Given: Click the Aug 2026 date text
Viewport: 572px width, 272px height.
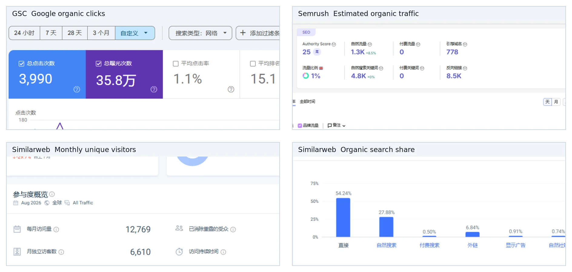Looking at the screenshot, I should 31,203.
